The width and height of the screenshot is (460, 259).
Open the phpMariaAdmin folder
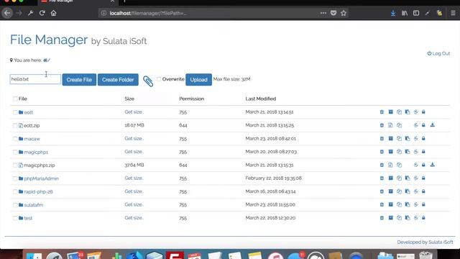(x=41, y=178)
